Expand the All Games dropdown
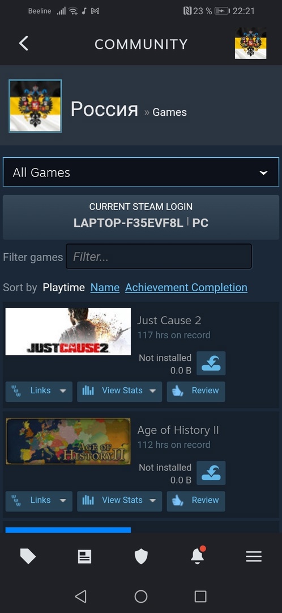282x613 pixels. (141, 173)
